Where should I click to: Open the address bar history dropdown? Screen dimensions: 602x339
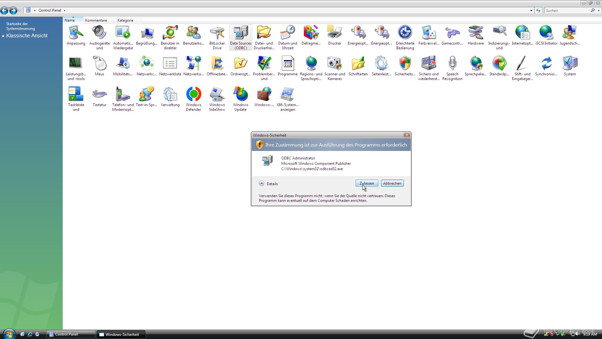531,10
